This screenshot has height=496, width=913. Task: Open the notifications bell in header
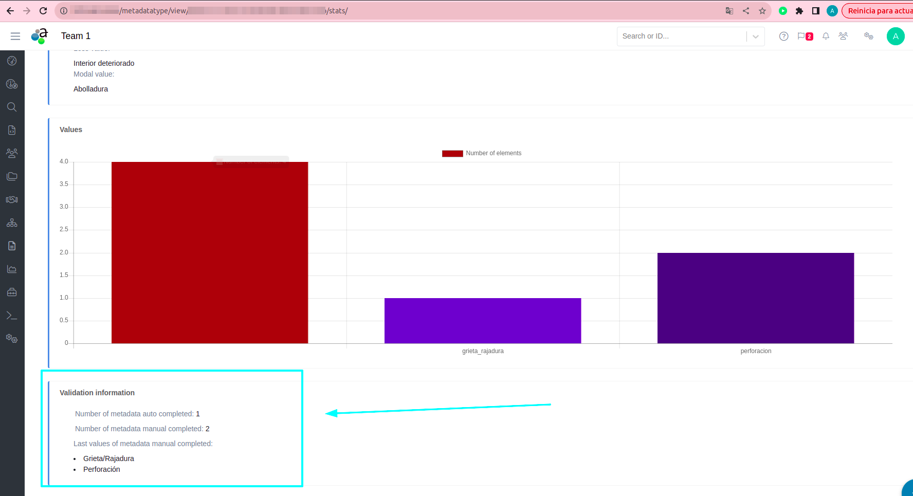pos(826,36)
